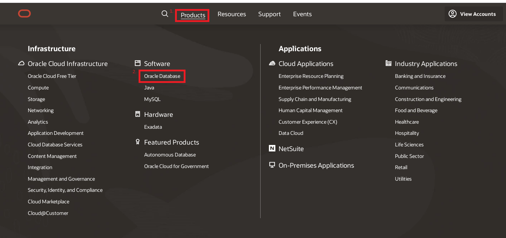This screenshot has width=506, height=238.
Task: Select Banking and Insurance
Action: [420, 76]
